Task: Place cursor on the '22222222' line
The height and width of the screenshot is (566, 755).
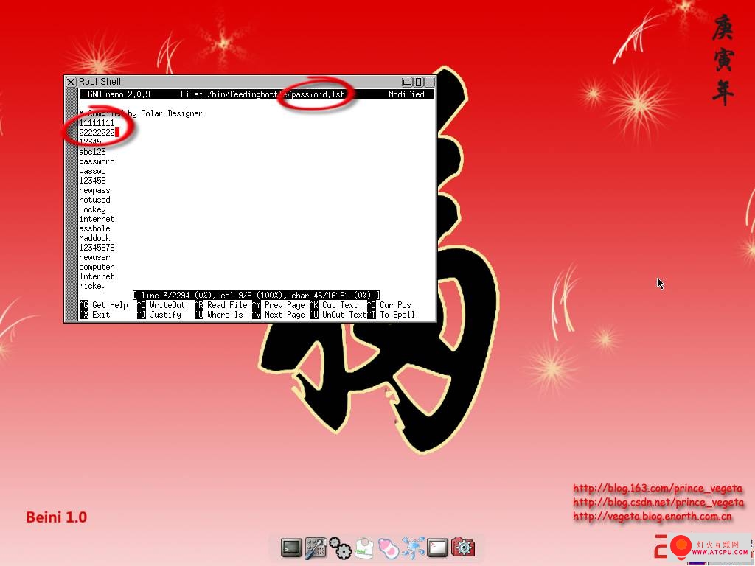Action: [x=97, y=133]
